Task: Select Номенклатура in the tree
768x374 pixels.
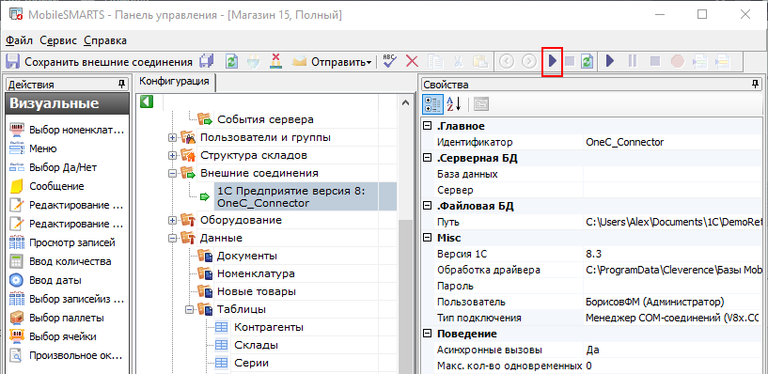Action: (x=256, y=273)
